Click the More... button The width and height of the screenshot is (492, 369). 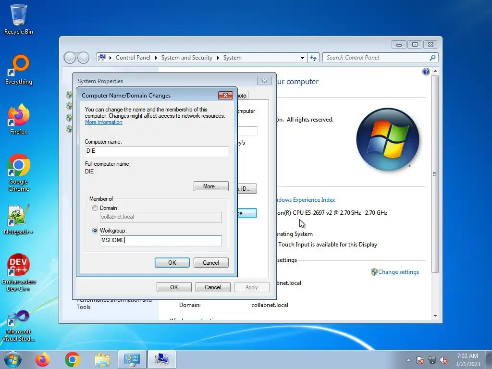tap(211, 186)
